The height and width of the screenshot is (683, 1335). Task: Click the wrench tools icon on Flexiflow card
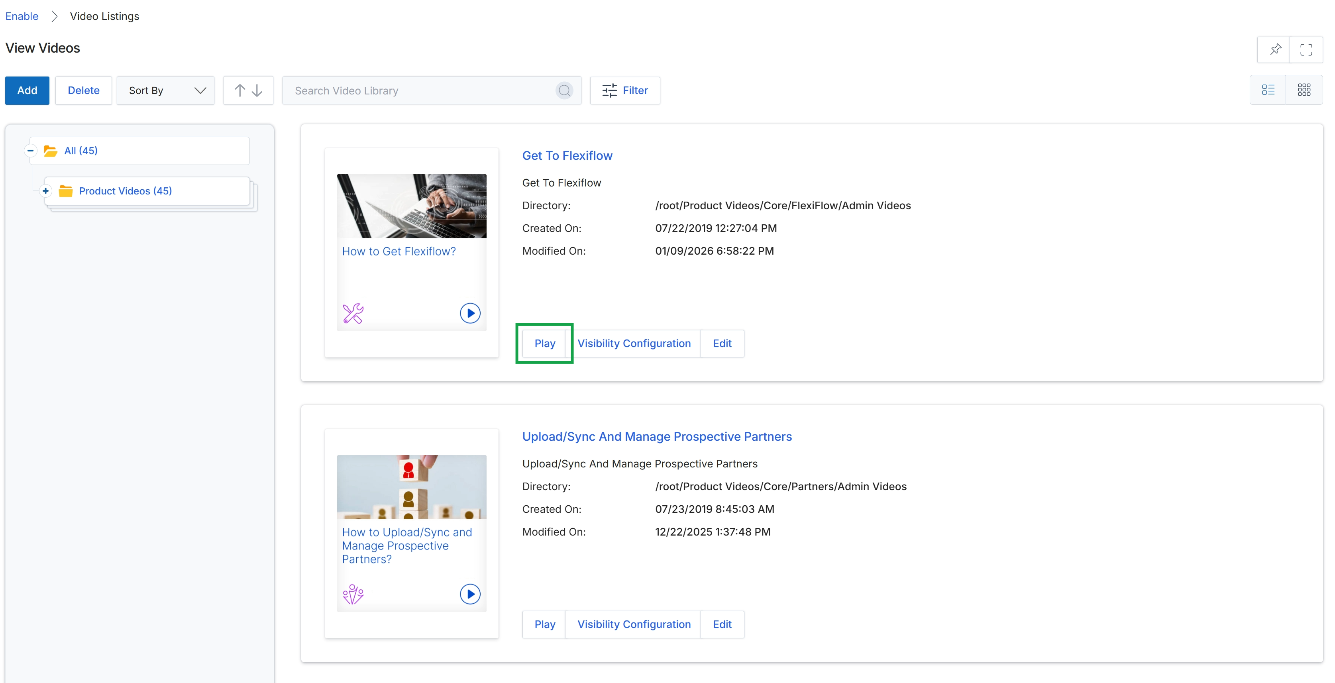(x=353, y=313)
